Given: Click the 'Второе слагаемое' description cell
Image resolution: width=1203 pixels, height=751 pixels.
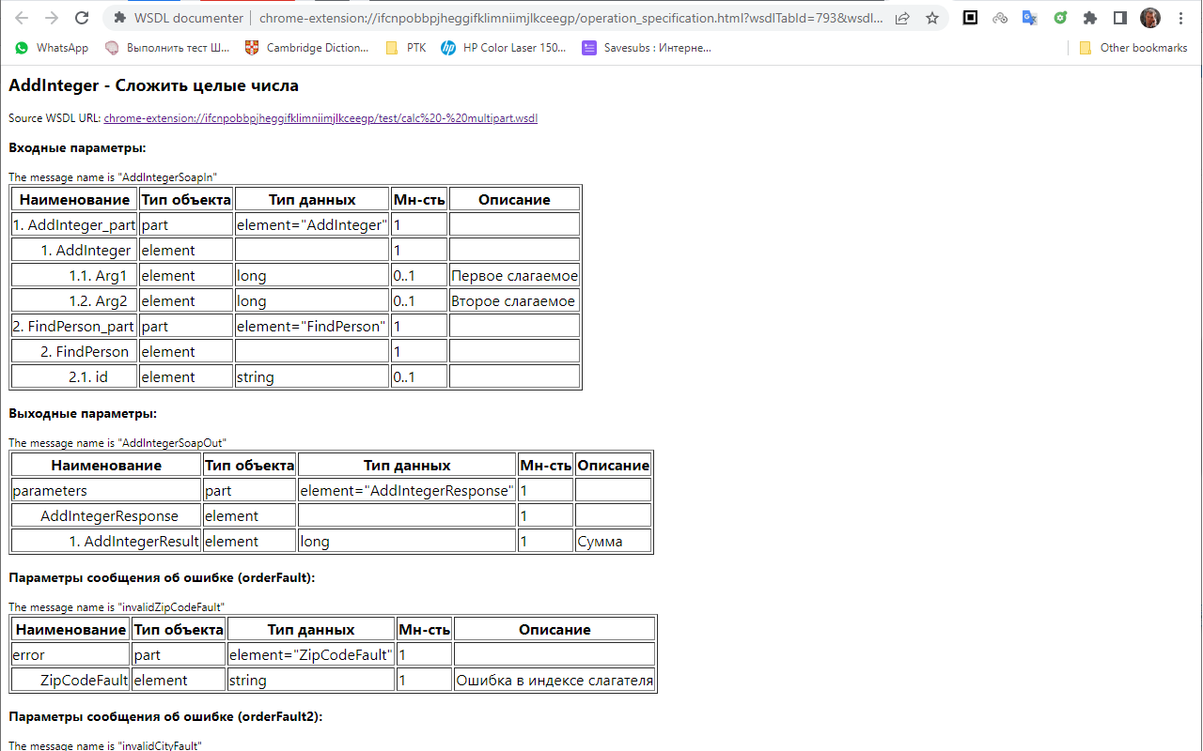Looking at the screenshot, I should pyautogui.click(x=514, y=300).
